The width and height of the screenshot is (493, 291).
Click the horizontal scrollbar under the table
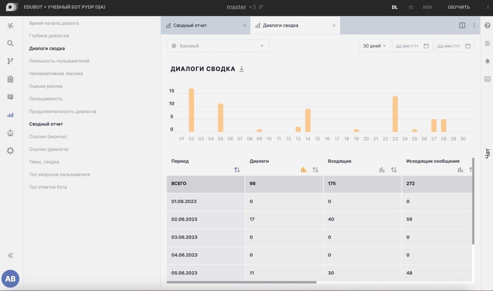[241, 282]
